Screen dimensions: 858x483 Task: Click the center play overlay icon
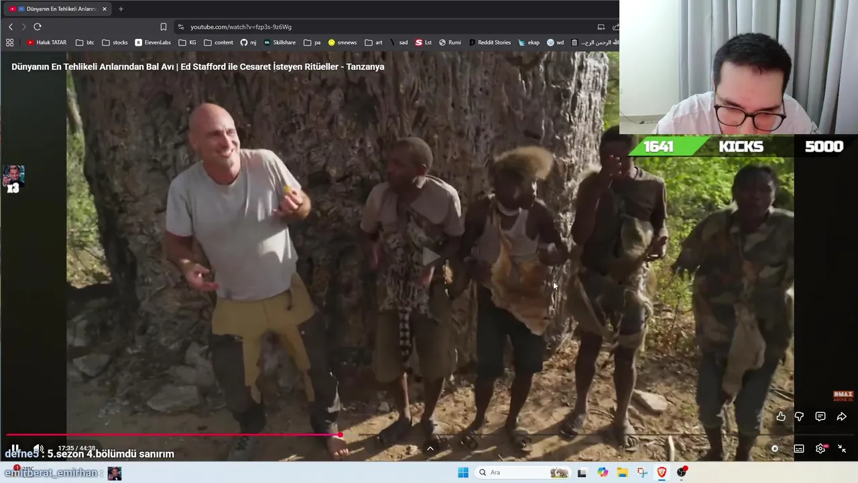(430, 256)
